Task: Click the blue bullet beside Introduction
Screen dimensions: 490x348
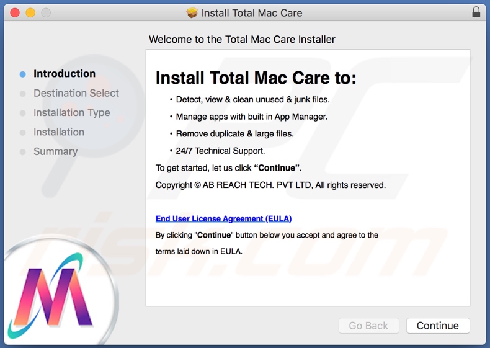Action: point(22,74)
